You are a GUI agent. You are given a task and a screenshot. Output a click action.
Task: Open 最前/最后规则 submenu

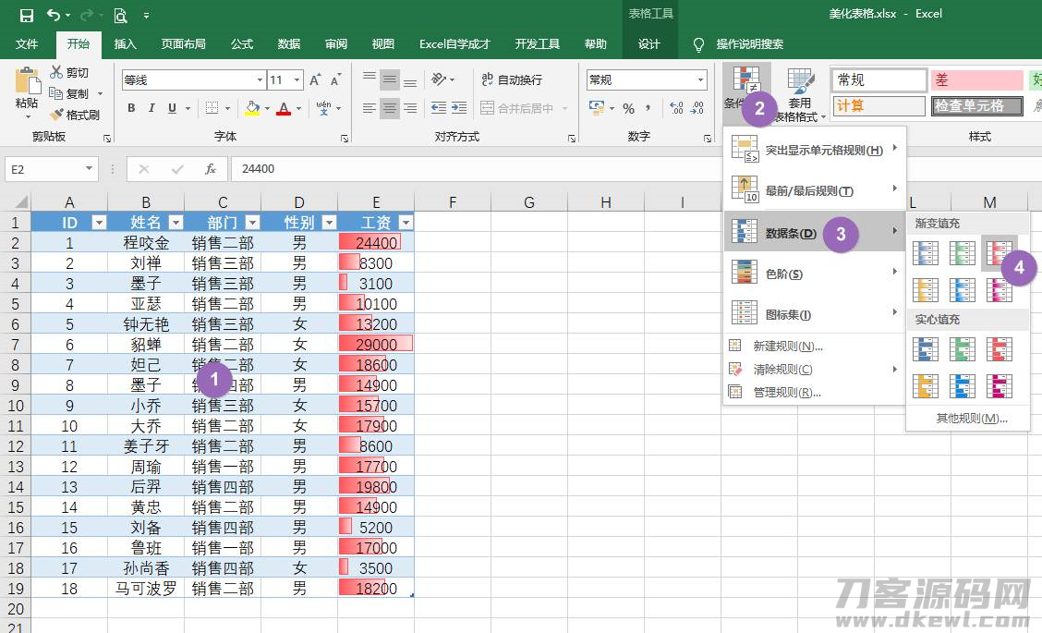click(x=815, y=191)
